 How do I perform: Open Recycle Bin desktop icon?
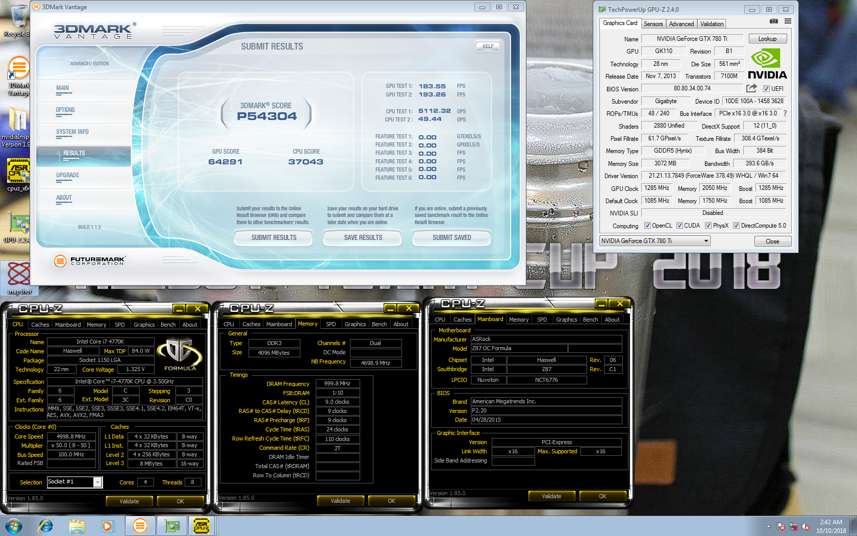pyautogui.click(x=18, y=21)
